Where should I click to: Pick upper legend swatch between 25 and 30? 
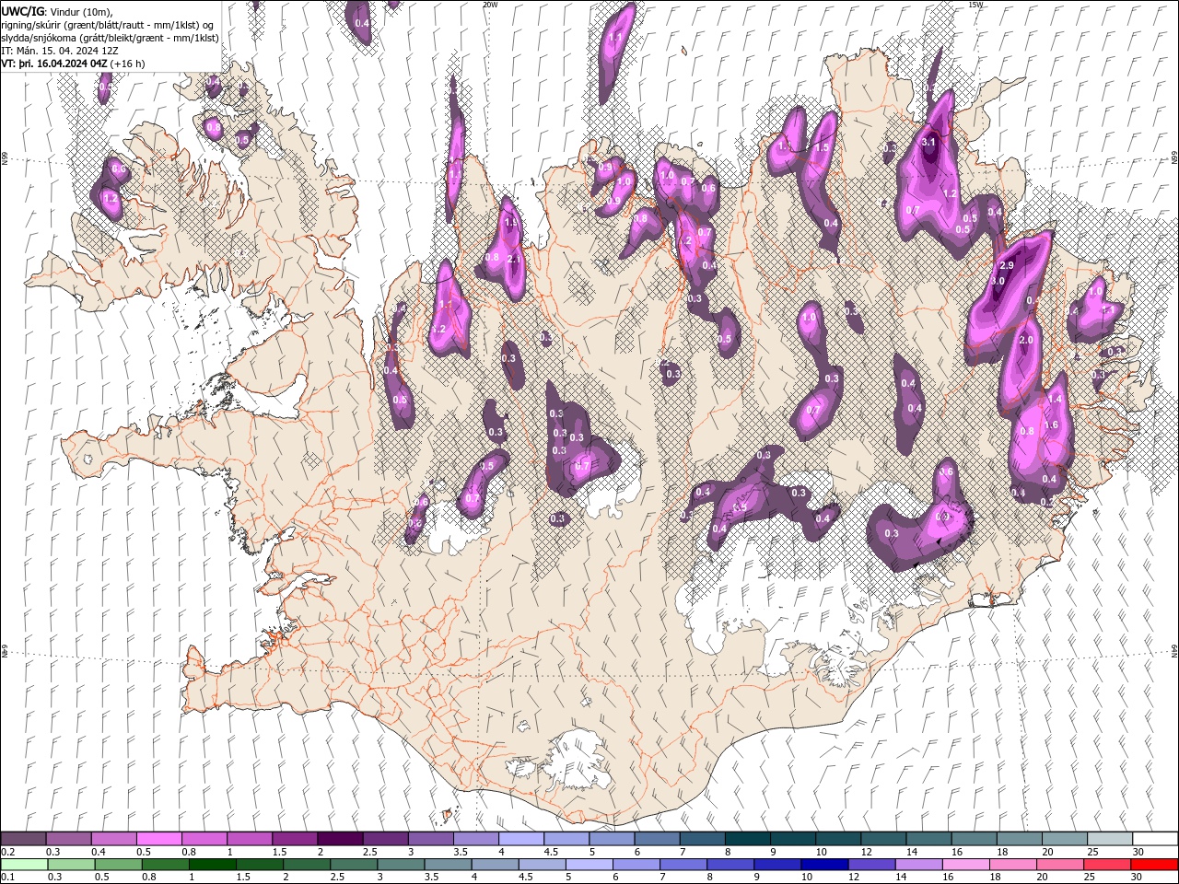coord(1111,839)
